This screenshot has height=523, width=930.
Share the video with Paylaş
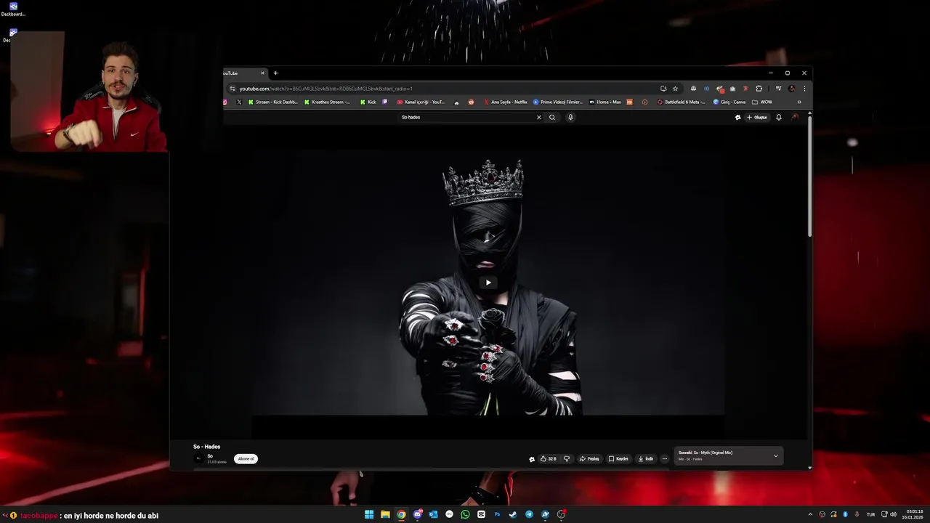pos(589,459)
